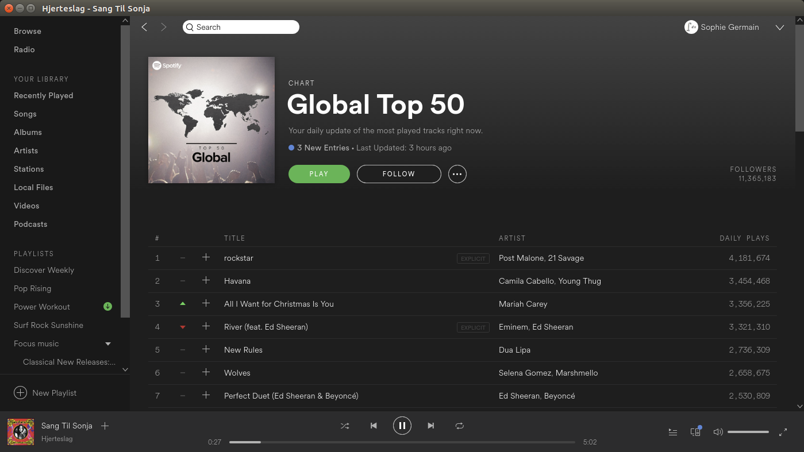Open the Connect to a device panel
Screen dimensions: 804x452
tap(695, 431)
